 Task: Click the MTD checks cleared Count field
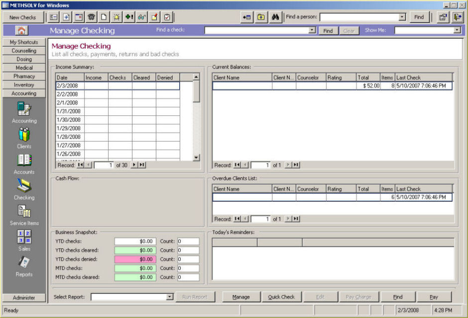188,277
